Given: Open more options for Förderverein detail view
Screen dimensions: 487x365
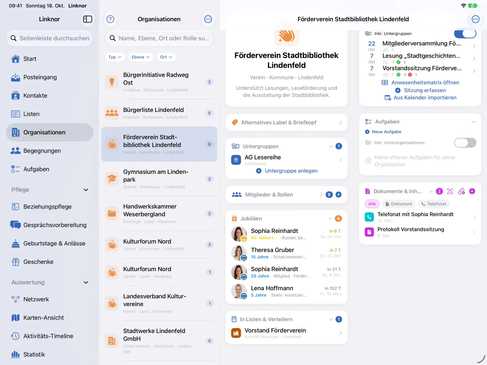Looking at the screenshot, I should tap(476, 19).
